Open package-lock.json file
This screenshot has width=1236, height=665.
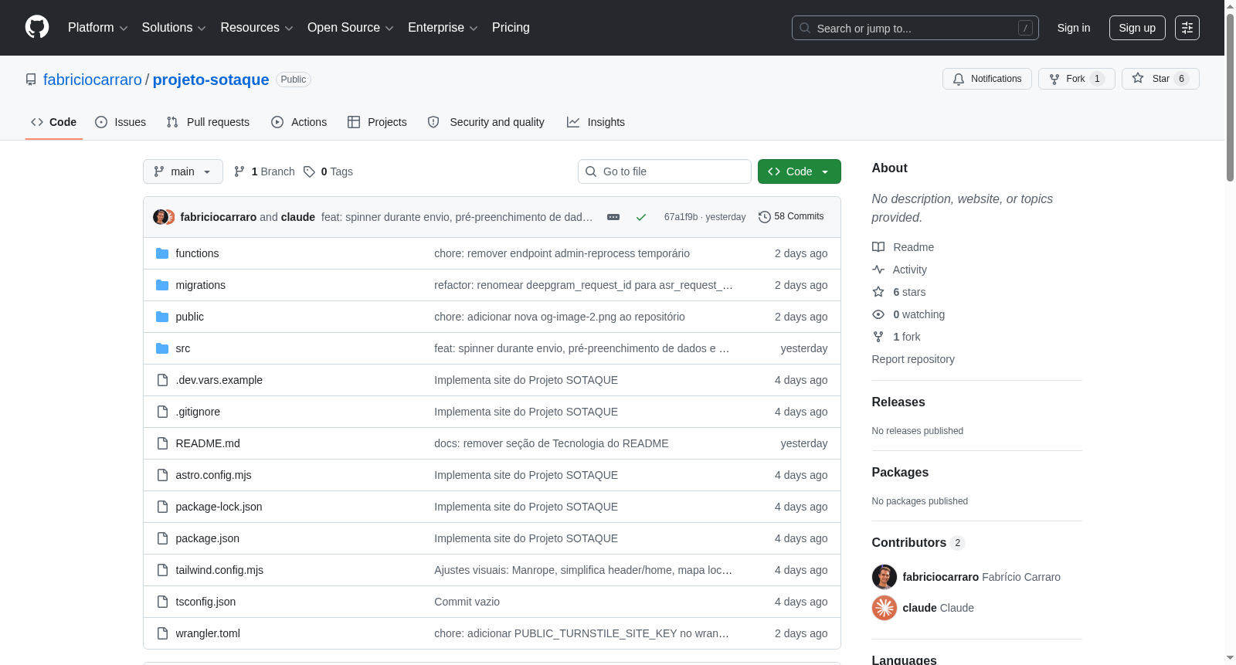click(x=219, y=507)
